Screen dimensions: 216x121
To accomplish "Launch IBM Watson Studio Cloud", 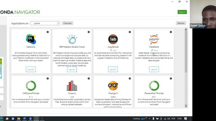I will click(72, 70).
